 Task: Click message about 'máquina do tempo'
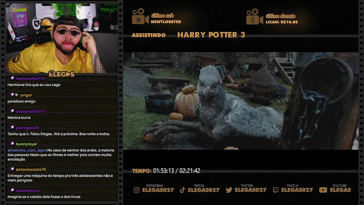click(x=60, y=178)
